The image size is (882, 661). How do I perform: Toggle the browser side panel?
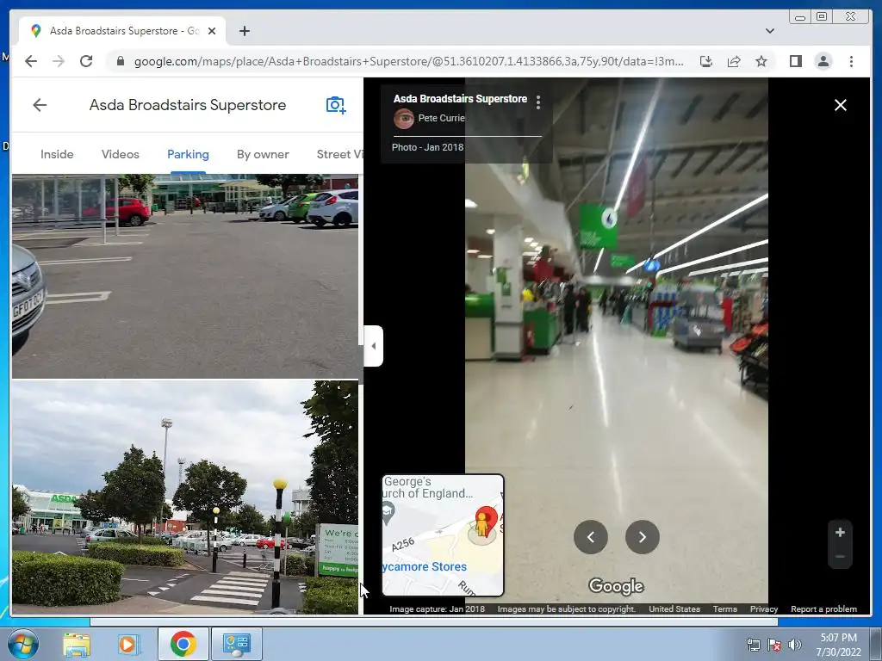click(795, 61)
